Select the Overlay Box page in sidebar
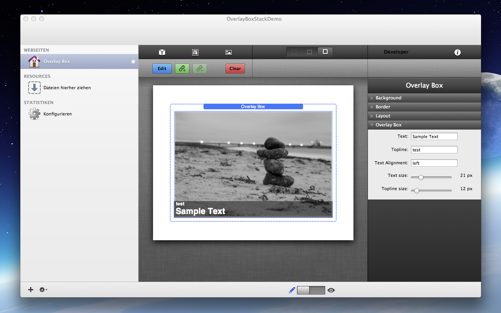This screenshot has width=501, height=313. [79, 61]
